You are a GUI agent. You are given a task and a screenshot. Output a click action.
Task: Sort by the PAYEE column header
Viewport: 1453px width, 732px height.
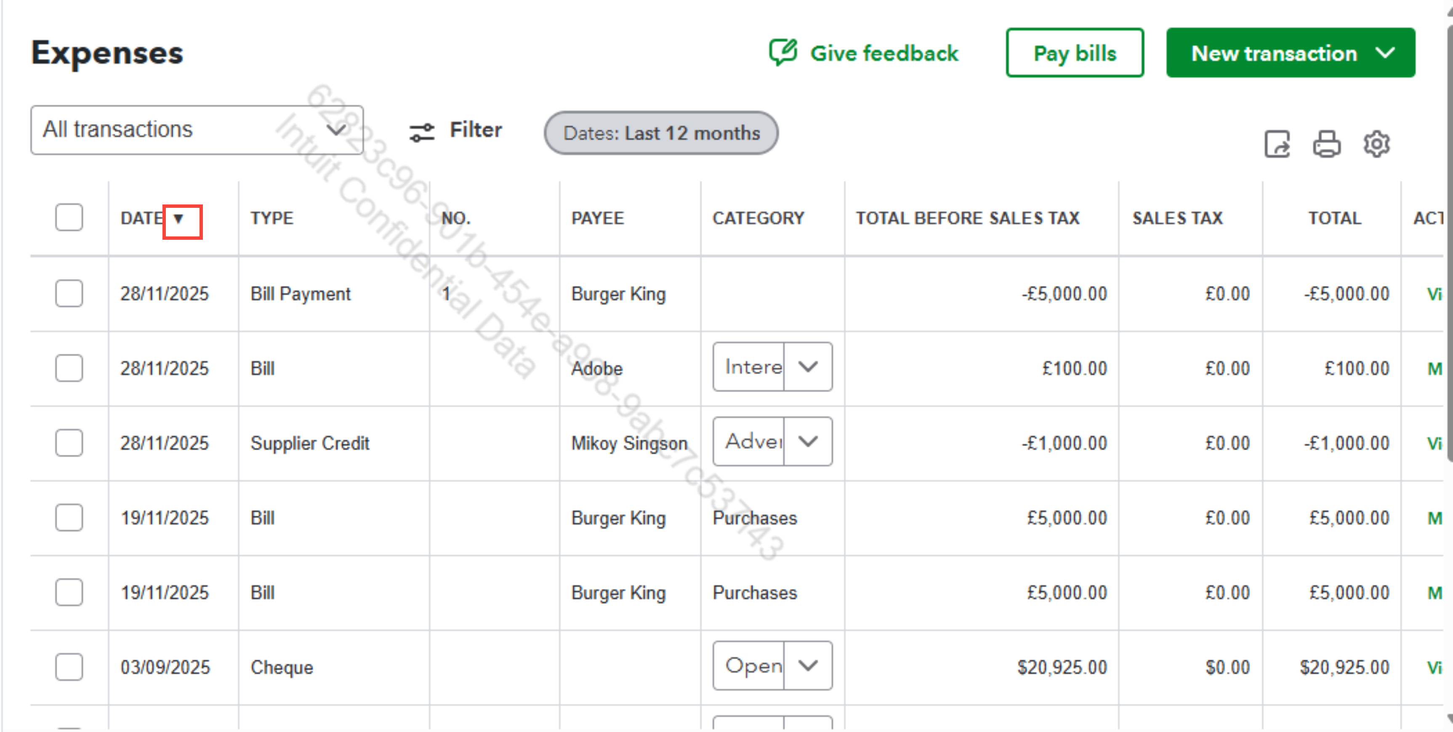(x=597, y=218)
